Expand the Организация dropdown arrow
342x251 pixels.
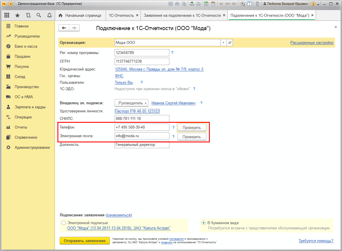[x=223, y=43]
